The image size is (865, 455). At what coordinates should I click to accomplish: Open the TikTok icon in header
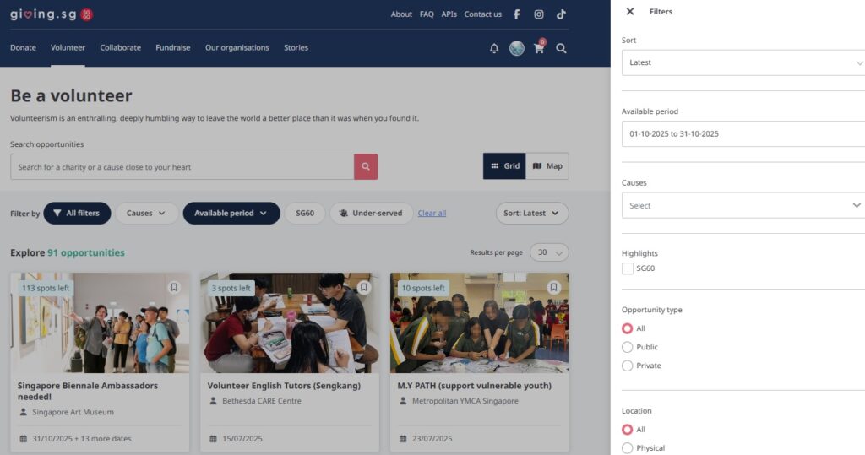click(x=561, y=14)
